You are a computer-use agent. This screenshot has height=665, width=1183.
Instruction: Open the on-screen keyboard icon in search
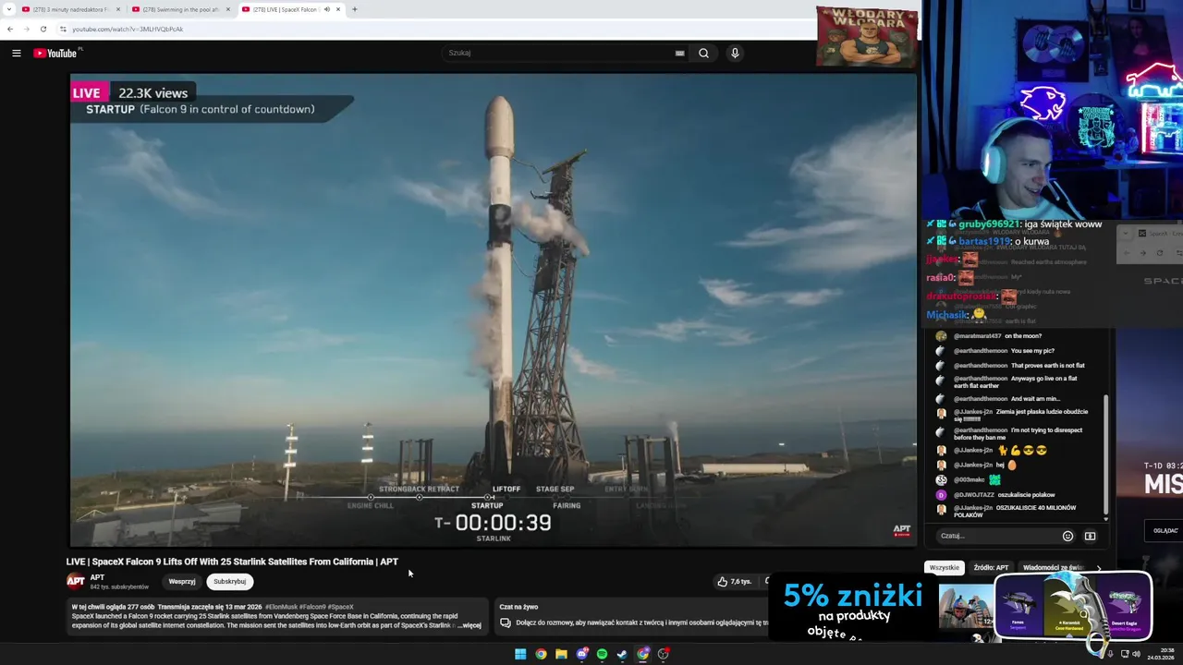(x=679, y=53)
